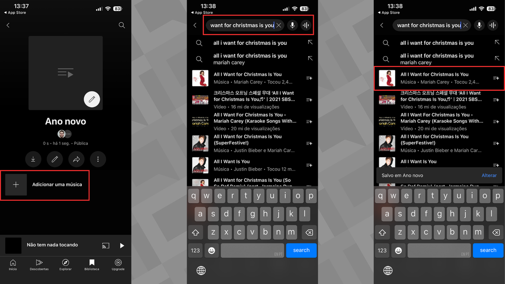Open the keyboard emoji picker

pos(212,250)
